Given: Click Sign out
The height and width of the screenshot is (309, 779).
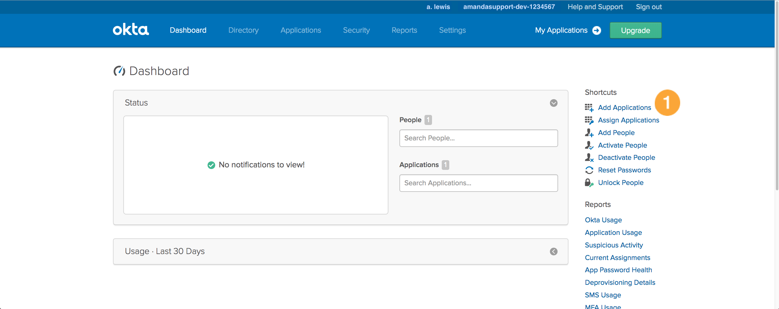Looking at the screenshot, I should click(648, 7).
